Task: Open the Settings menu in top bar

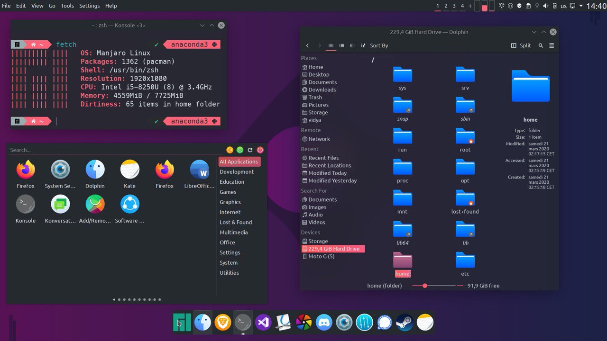Action: pyautogui.click(x=89, y=6)
